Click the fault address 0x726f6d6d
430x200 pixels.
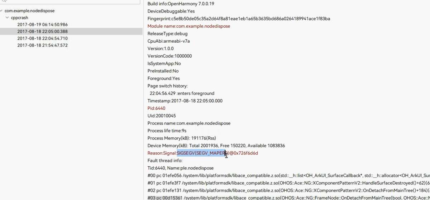click(245, 153)
